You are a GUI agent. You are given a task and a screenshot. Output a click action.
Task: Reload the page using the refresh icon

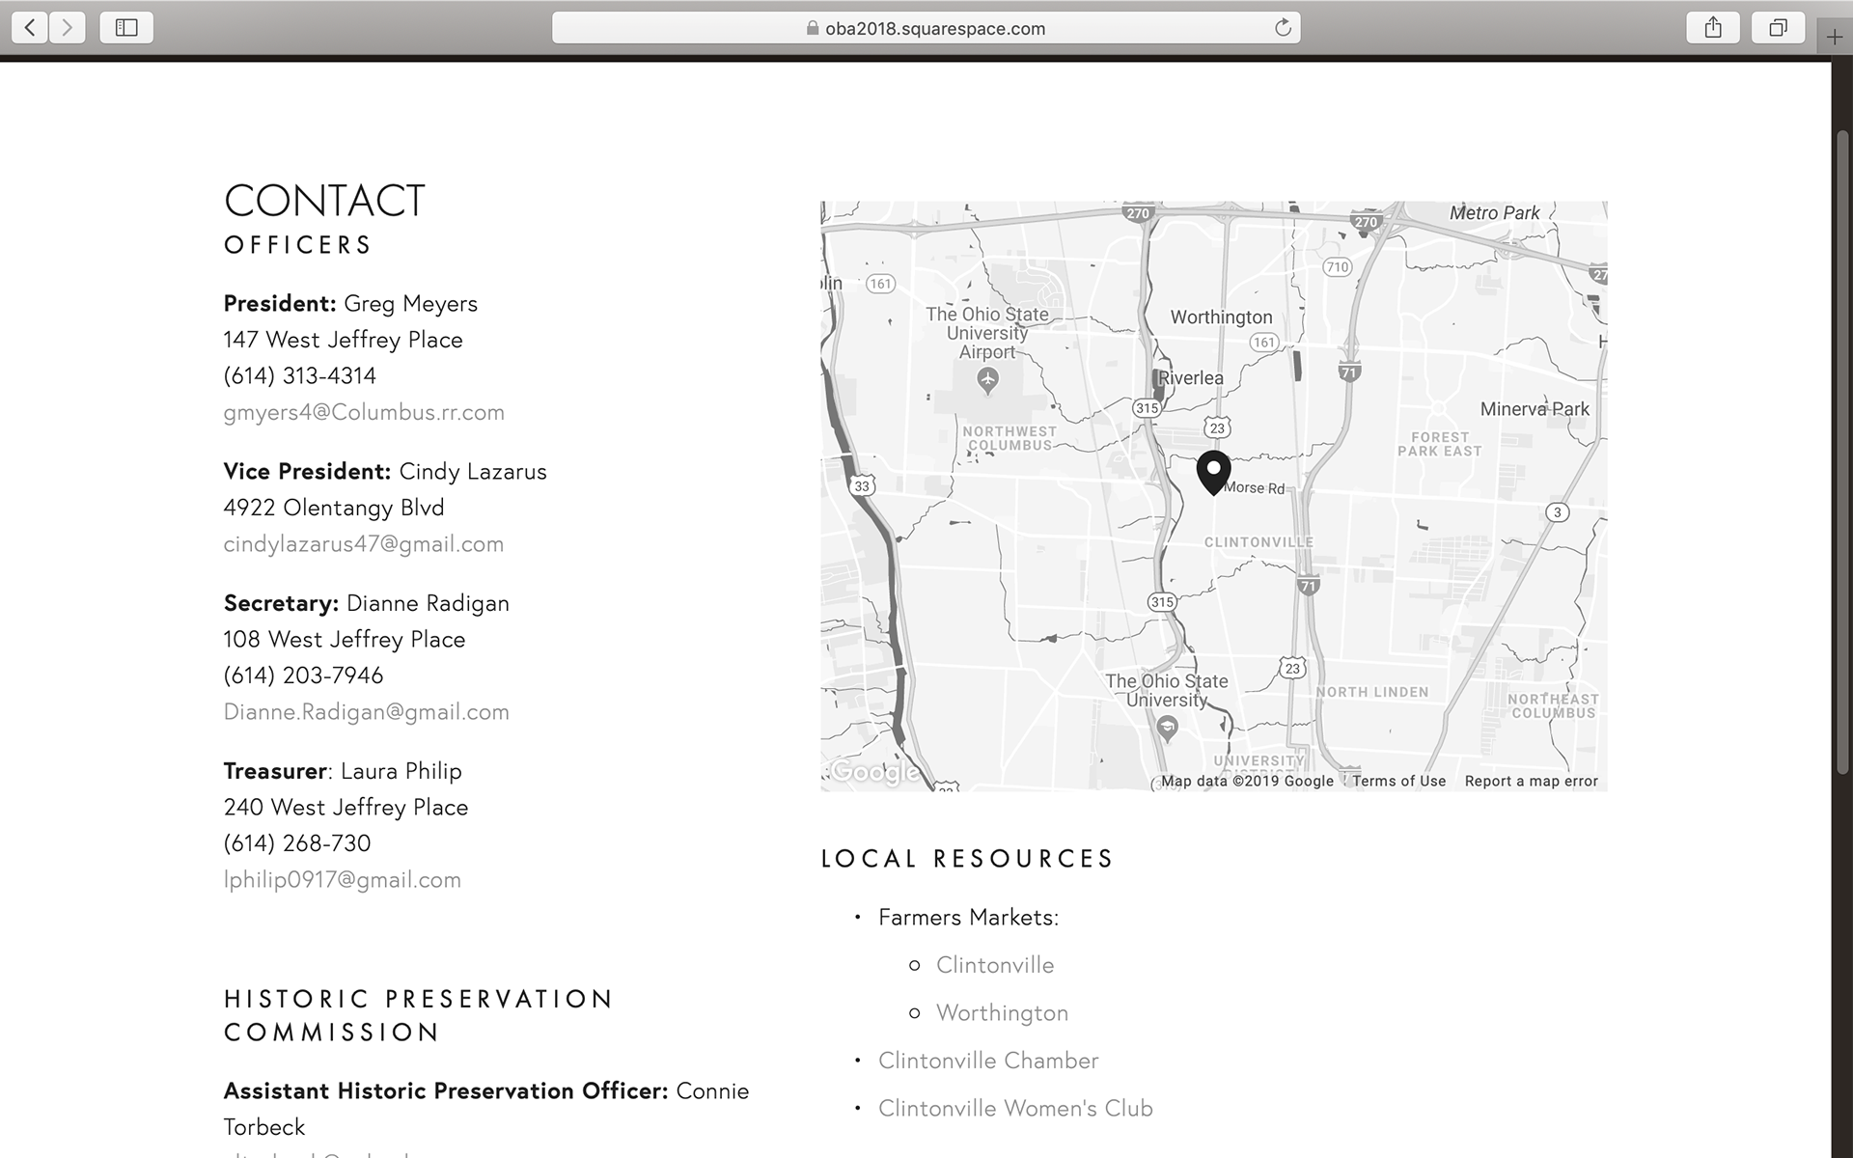pyautogui.click(x=1283, y=28)
